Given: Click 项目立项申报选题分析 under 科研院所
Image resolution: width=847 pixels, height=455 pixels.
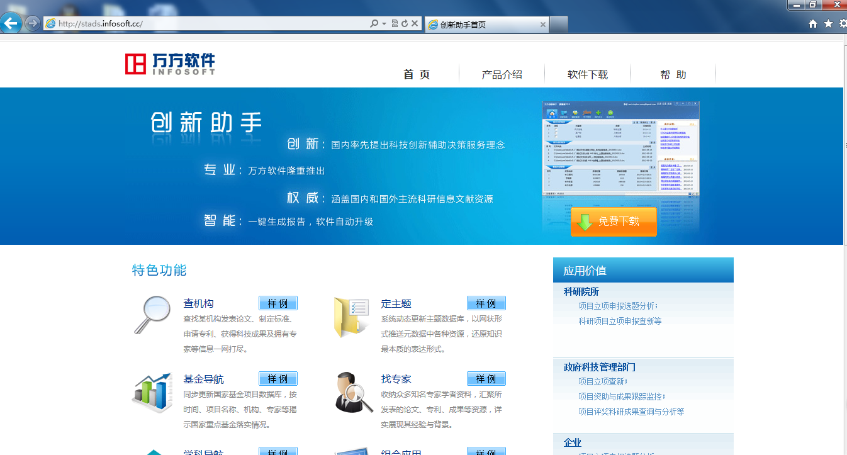Looking at the screenshot, I should [619, 306].
